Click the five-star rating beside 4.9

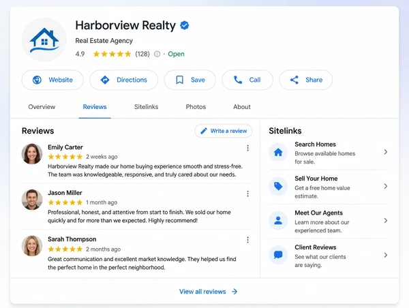[x=112, y=54]
